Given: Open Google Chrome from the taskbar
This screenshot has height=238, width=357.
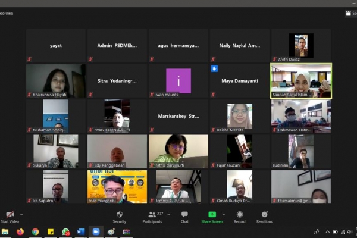Looking at the screenshot, I should tap(35, 232).
